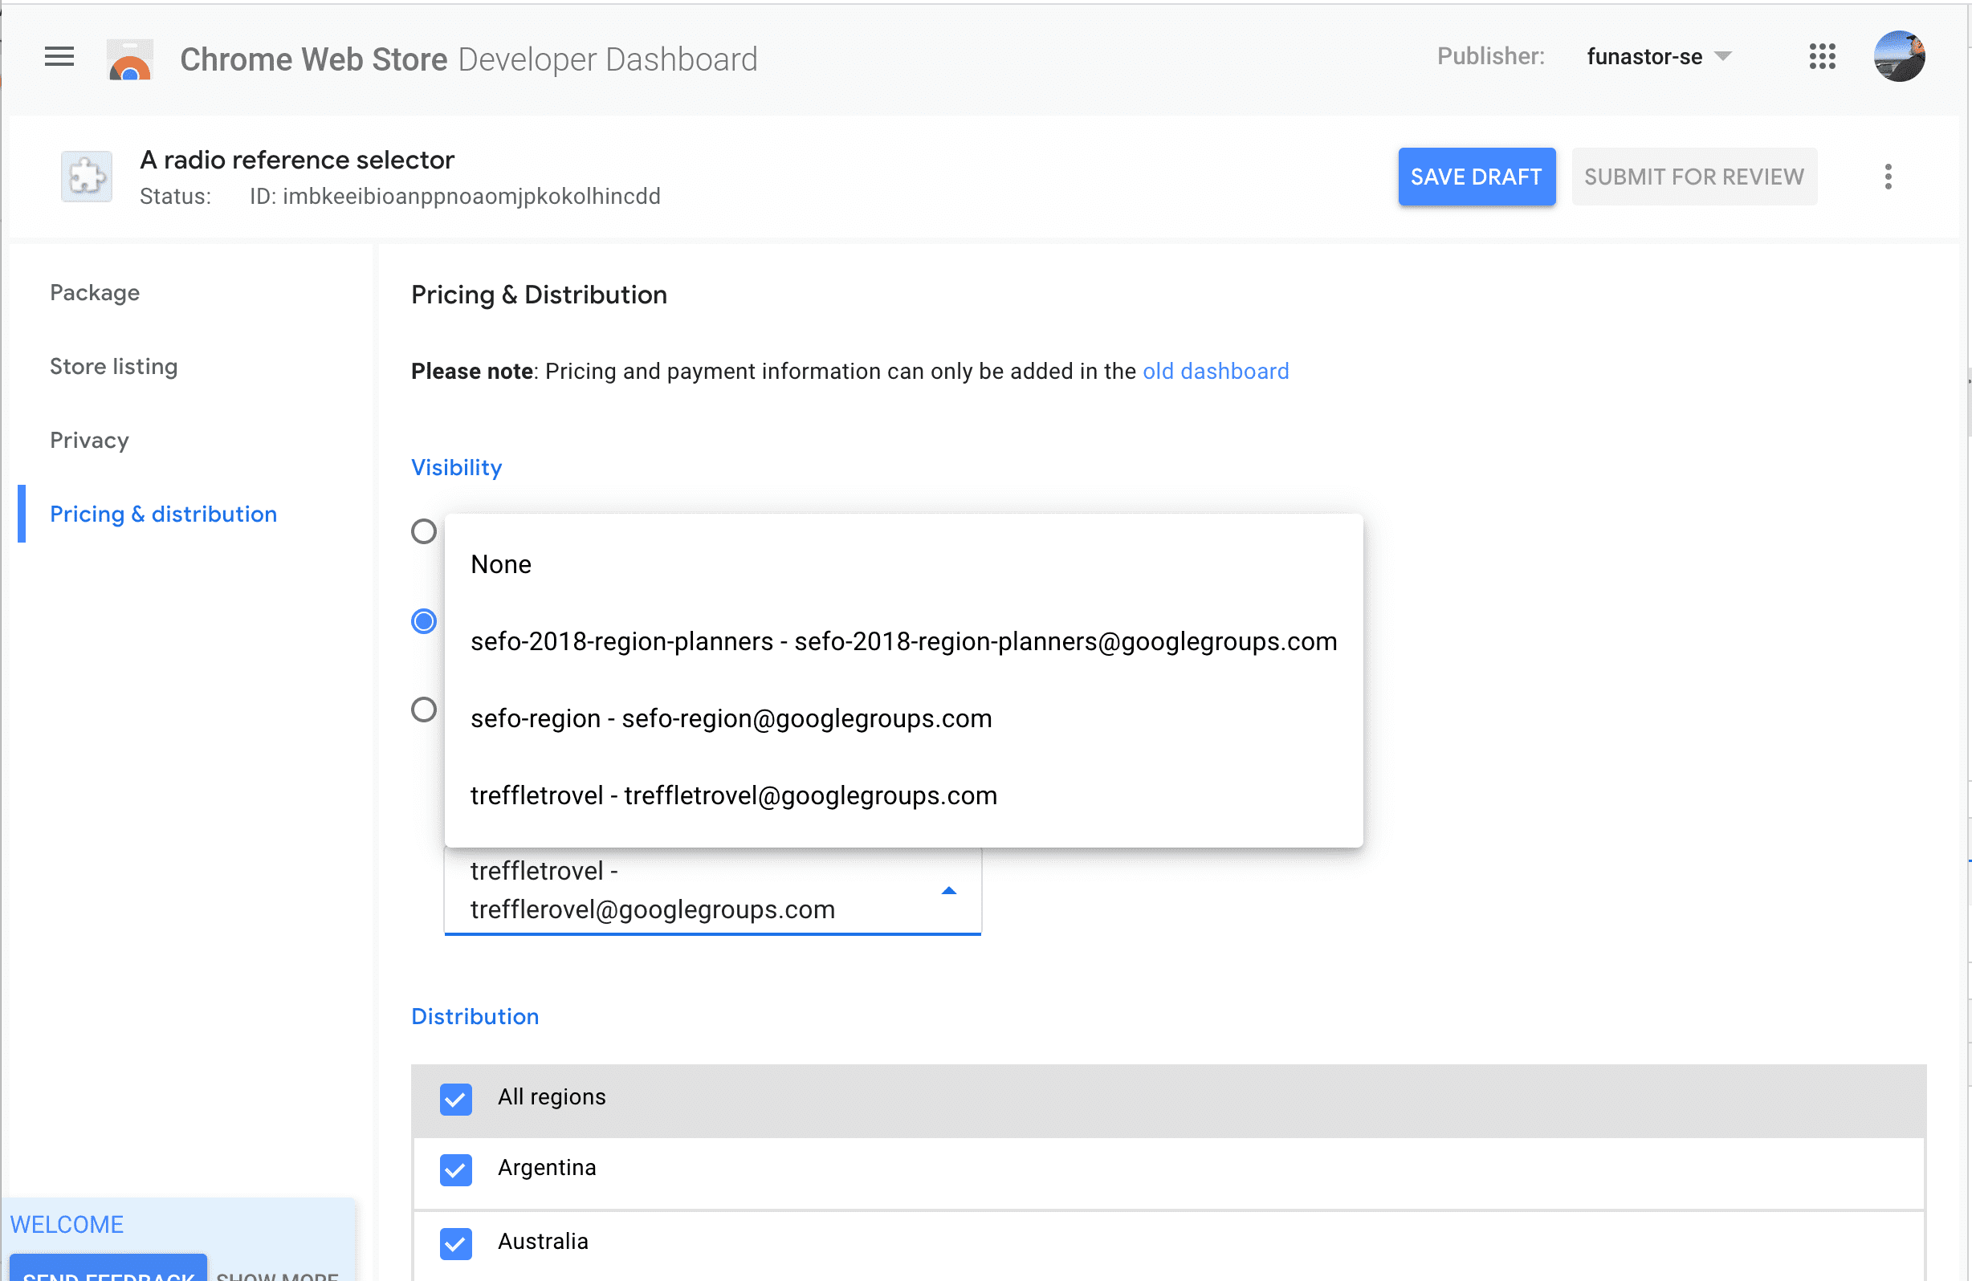Click the hamburger menu icon
The image size is (1972, 1281).
[59, 58]
